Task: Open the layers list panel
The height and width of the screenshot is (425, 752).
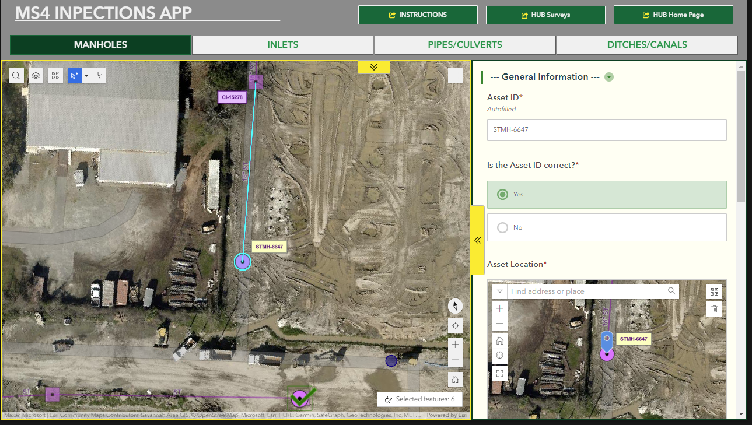Action: point(36,75)
